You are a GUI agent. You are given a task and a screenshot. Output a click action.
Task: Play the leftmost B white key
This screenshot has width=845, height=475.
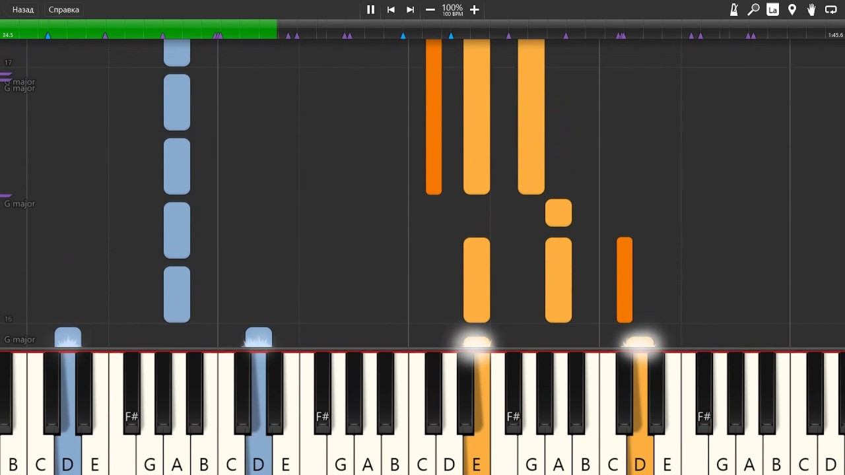click(13, 455)
